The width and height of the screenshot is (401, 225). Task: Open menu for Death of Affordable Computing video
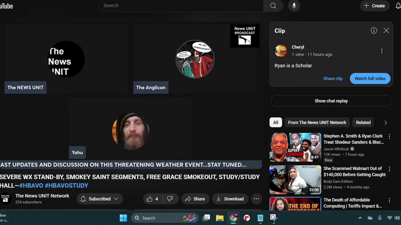click(389, 201)
